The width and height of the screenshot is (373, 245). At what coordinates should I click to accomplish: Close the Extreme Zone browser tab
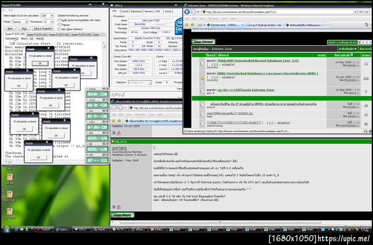[x=242, y=25]
